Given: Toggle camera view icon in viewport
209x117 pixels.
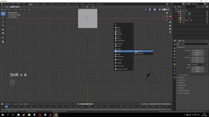Looking at the screenshot, I should (x=170, y=29).
